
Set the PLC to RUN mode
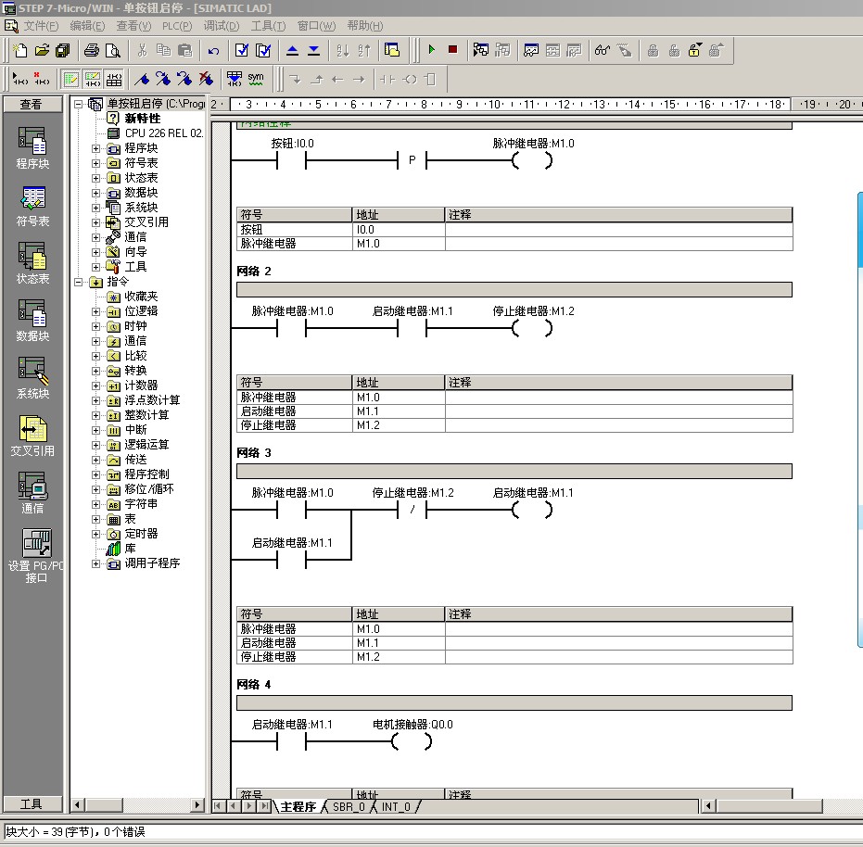pos(432,50)
